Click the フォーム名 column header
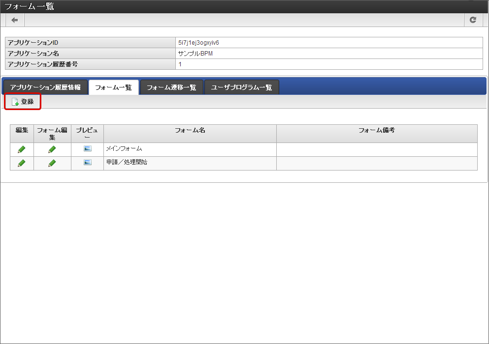 coord(190,130)
